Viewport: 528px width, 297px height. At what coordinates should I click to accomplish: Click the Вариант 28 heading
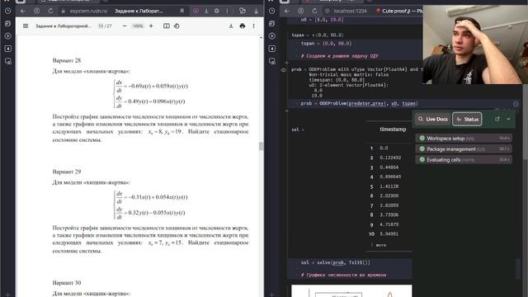[67, 60]
